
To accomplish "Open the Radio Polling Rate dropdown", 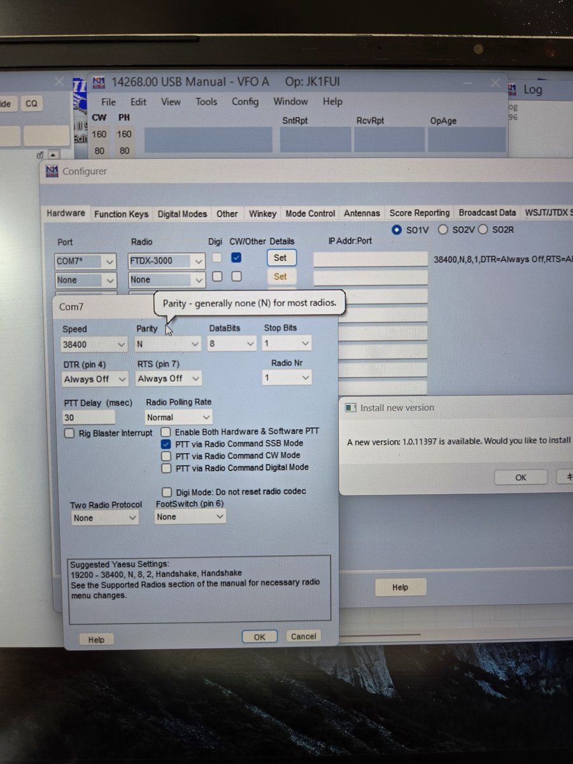I will coord(178,418).
